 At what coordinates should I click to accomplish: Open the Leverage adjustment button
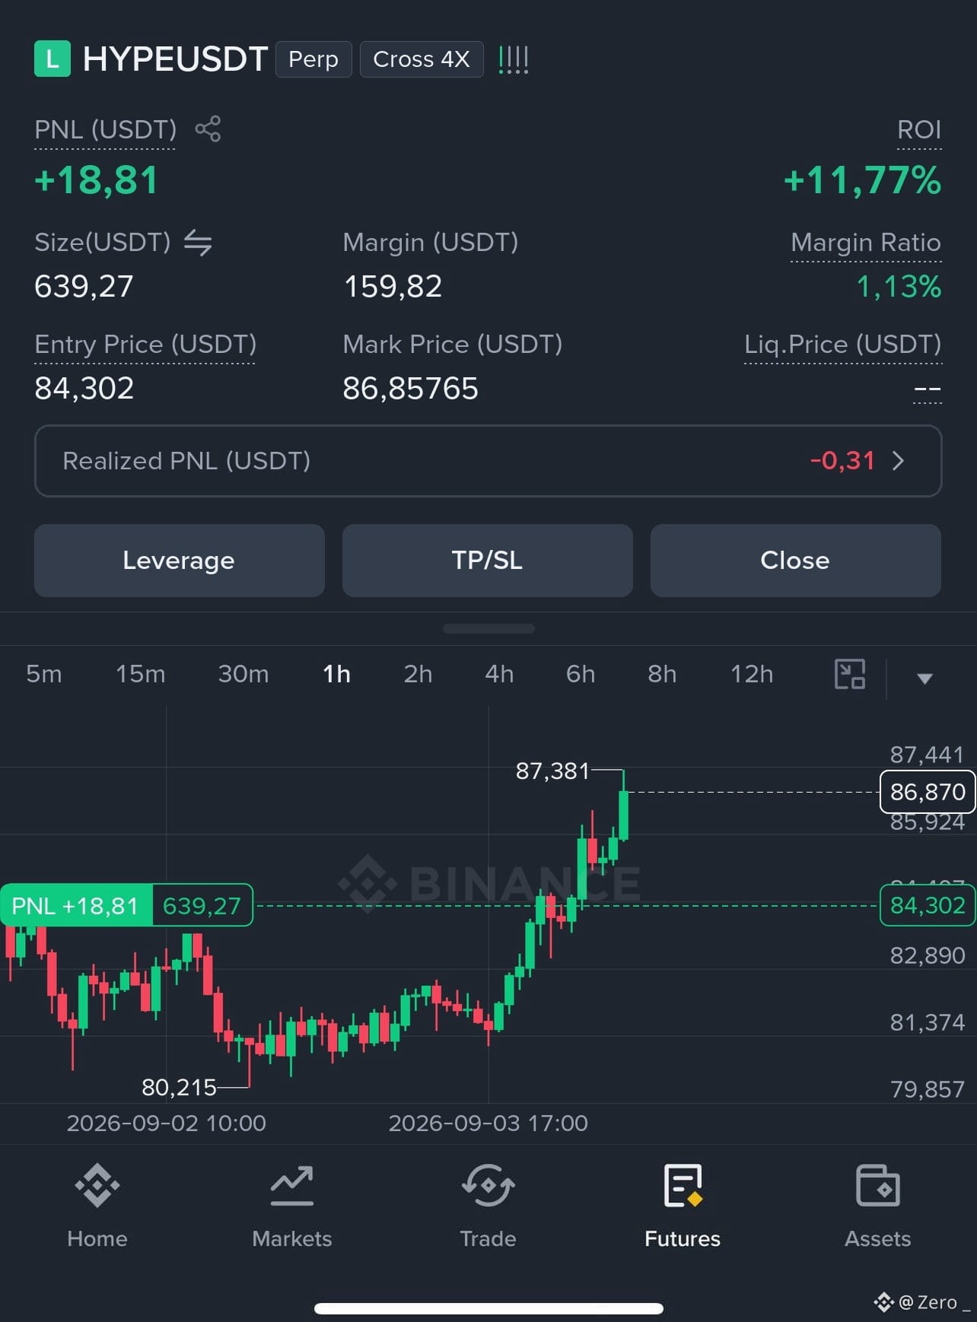click(180, 561)
